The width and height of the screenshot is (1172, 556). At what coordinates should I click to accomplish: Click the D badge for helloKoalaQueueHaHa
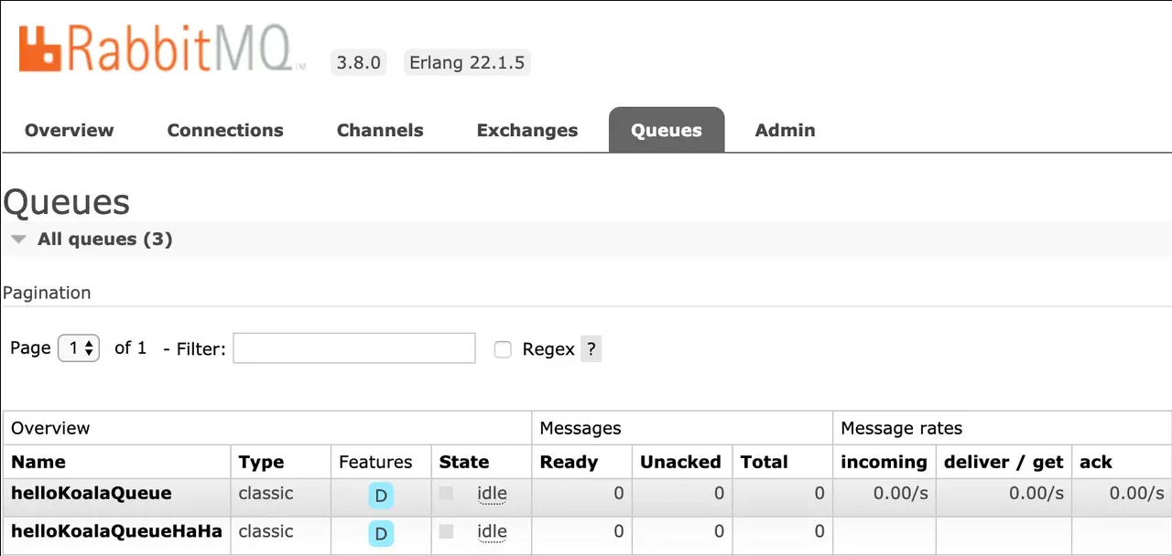381,533
